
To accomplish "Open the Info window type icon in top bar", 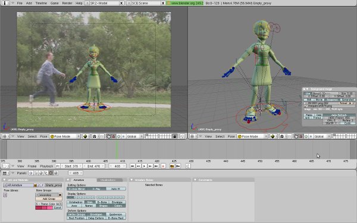I will [x=5, y=3].
